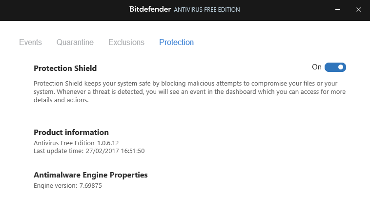Click the ANTIVIRUS FREE EDITION title text
The width and height of the screenshot is (370, 200).
tap(206, 10)
